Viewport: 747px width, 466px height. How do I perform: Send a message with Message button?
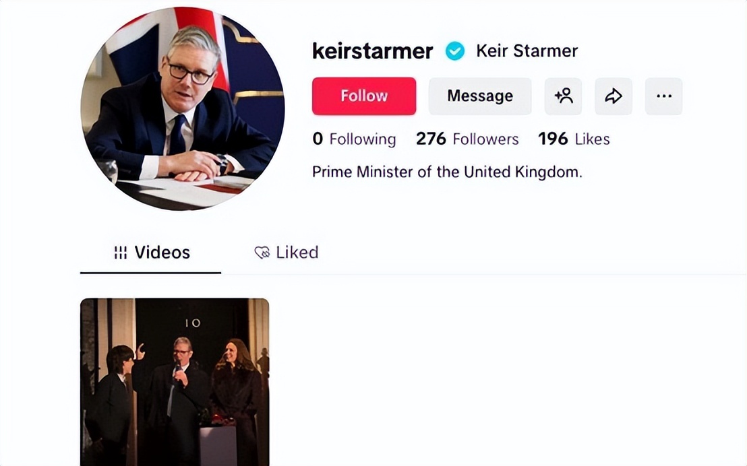480,96
